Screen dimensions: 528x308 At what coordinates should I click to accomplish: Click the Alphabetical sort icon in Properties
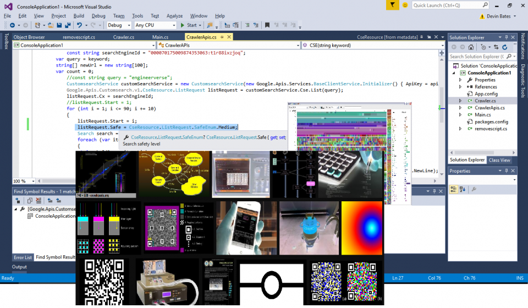[x=463, y=190]
